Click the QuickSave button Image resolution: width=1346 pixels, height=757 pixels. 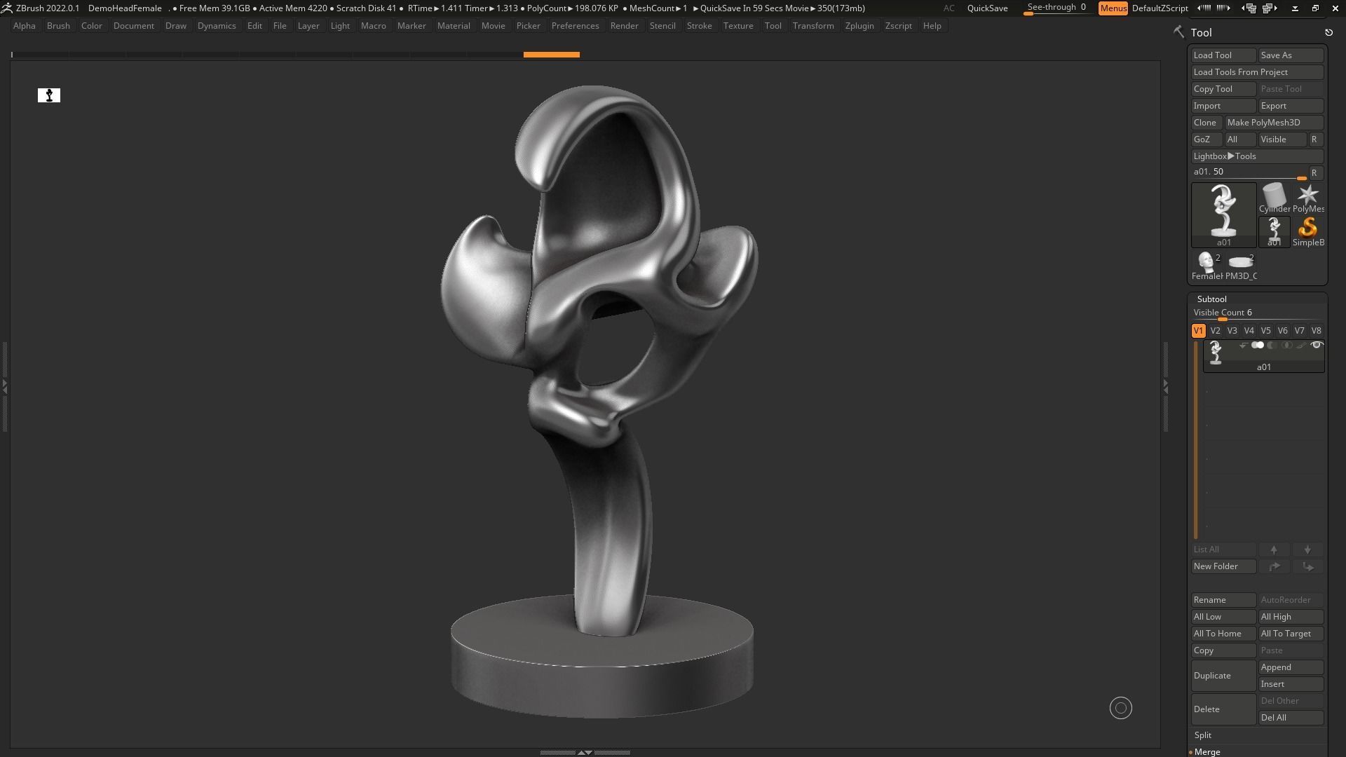(987, 8)
